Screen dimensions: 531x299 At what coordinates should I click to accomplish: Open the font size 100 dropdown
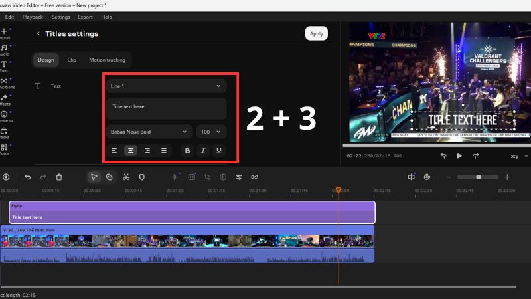[211, 132]
